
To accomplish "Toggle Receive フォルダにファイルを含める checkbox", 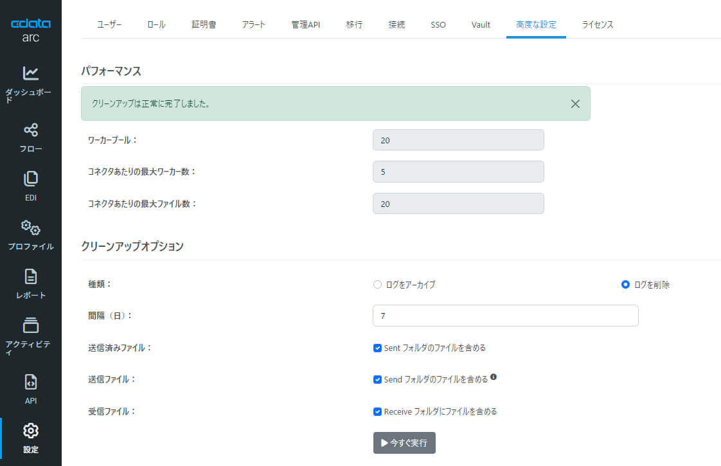I will [377, 412].
